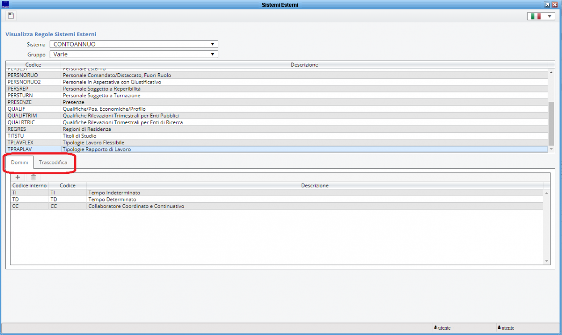This screenshot has height=335, width=562.
Task: Click the first utente status bar entry
Action: tap(443, 327)
